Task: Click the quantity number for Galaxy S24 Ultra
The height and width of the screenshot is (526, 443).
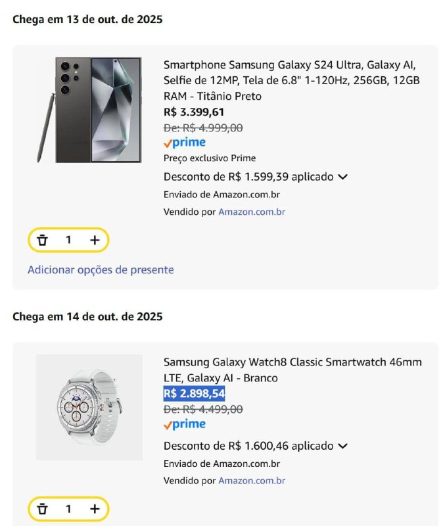Action: pos(68,240)
